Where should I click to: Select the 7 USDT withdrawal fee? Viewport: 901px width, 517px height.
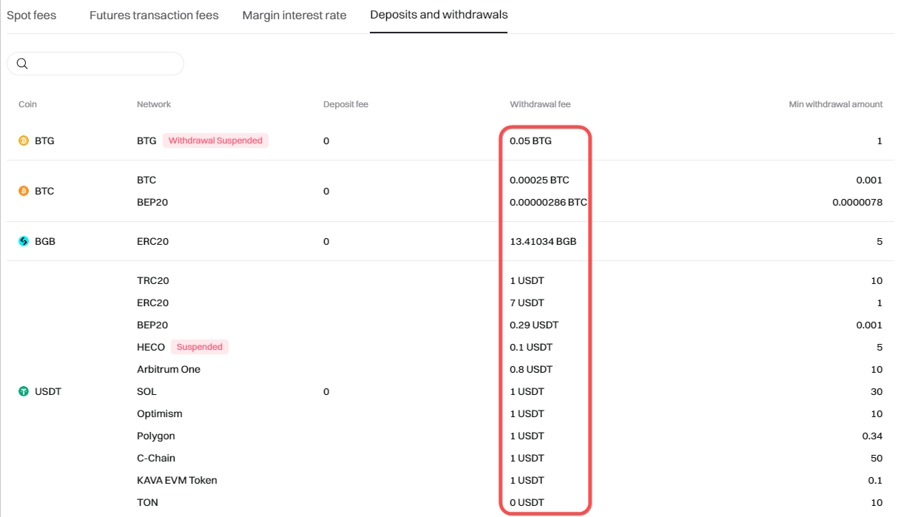pyautogui.click(x=527, y=303)
